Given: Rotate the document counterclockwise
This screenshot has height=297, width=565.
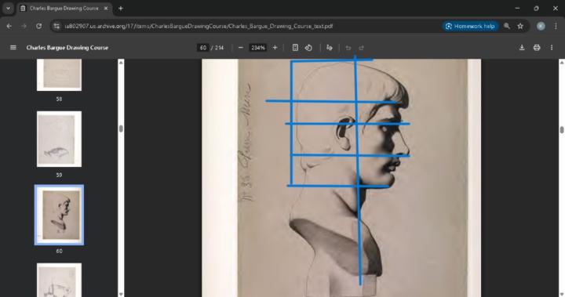Looking at the screenshot, I should pos(308,48).
